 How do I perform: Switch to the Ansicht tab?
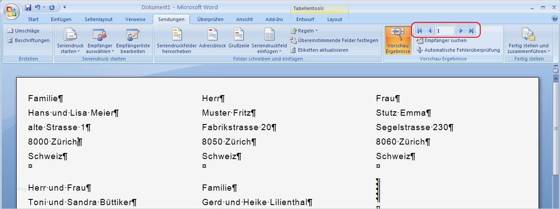pos(245,19)
